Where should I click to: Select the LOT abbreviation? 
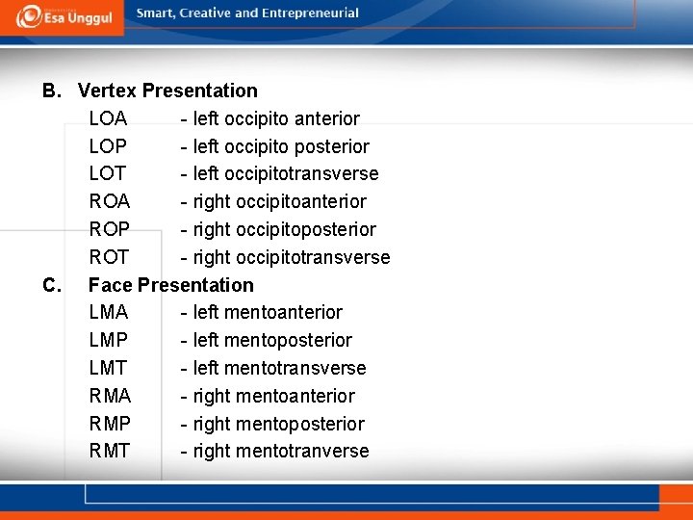108,173
